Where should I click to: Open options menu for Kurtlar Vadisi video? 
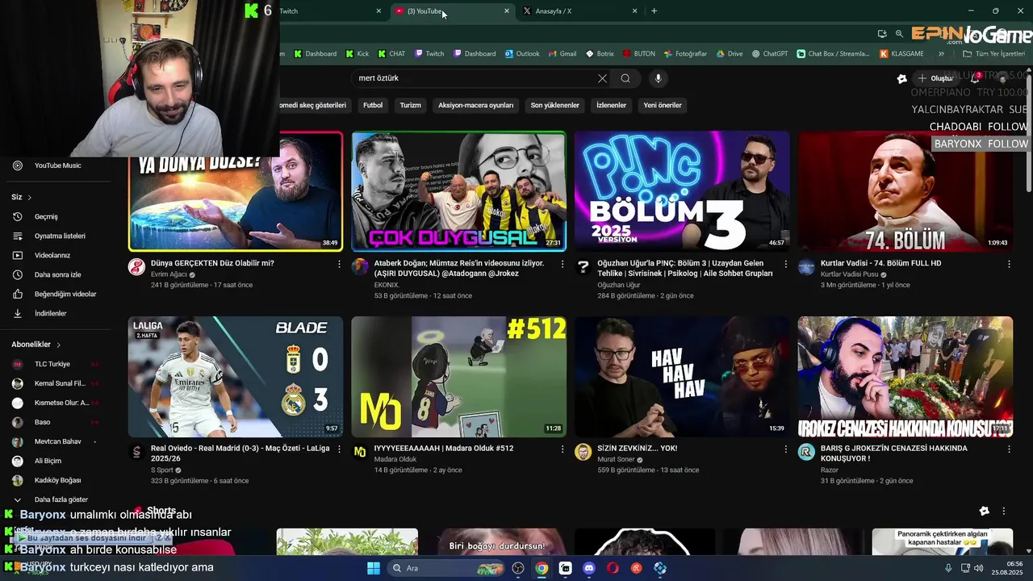(1009, 264)
